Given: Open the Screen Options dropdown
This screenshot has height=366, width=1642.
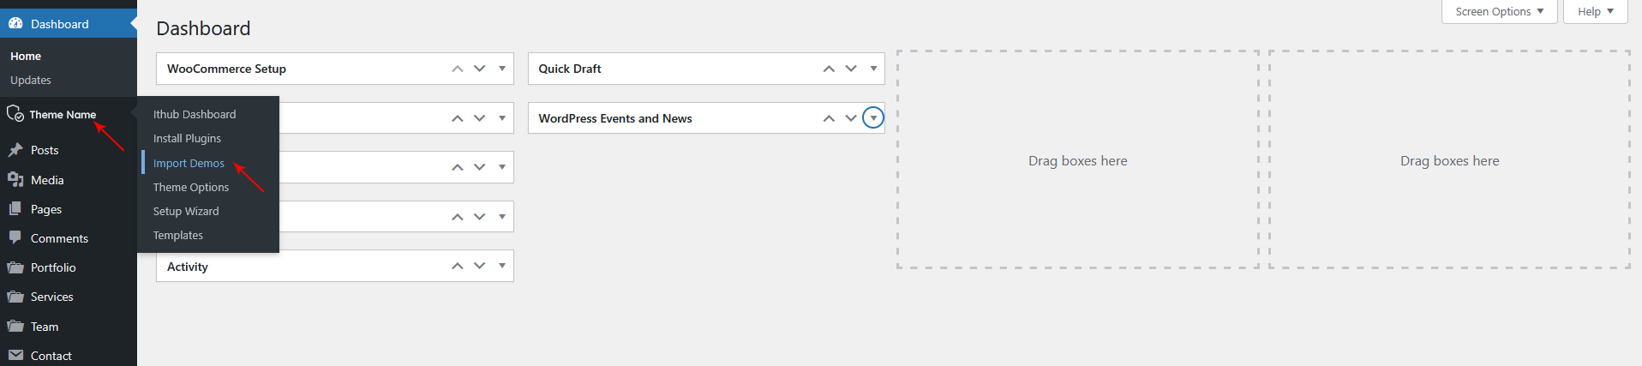Looking at the screenshot, I should click(1499, 12).
